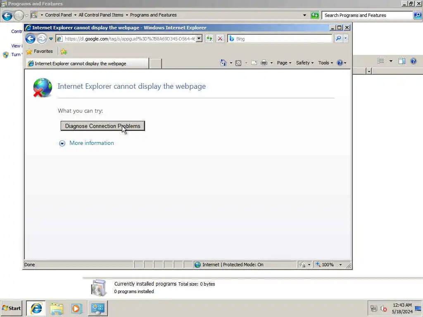Click the Print icon
Screen dimensions: 423x317
click(264, 63)
